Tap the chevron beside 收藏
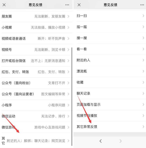 [x=143, y=82]
